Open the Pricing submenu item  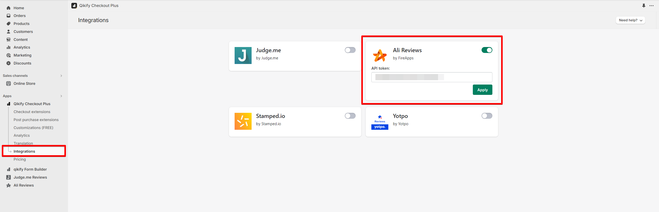pos(20,159)
